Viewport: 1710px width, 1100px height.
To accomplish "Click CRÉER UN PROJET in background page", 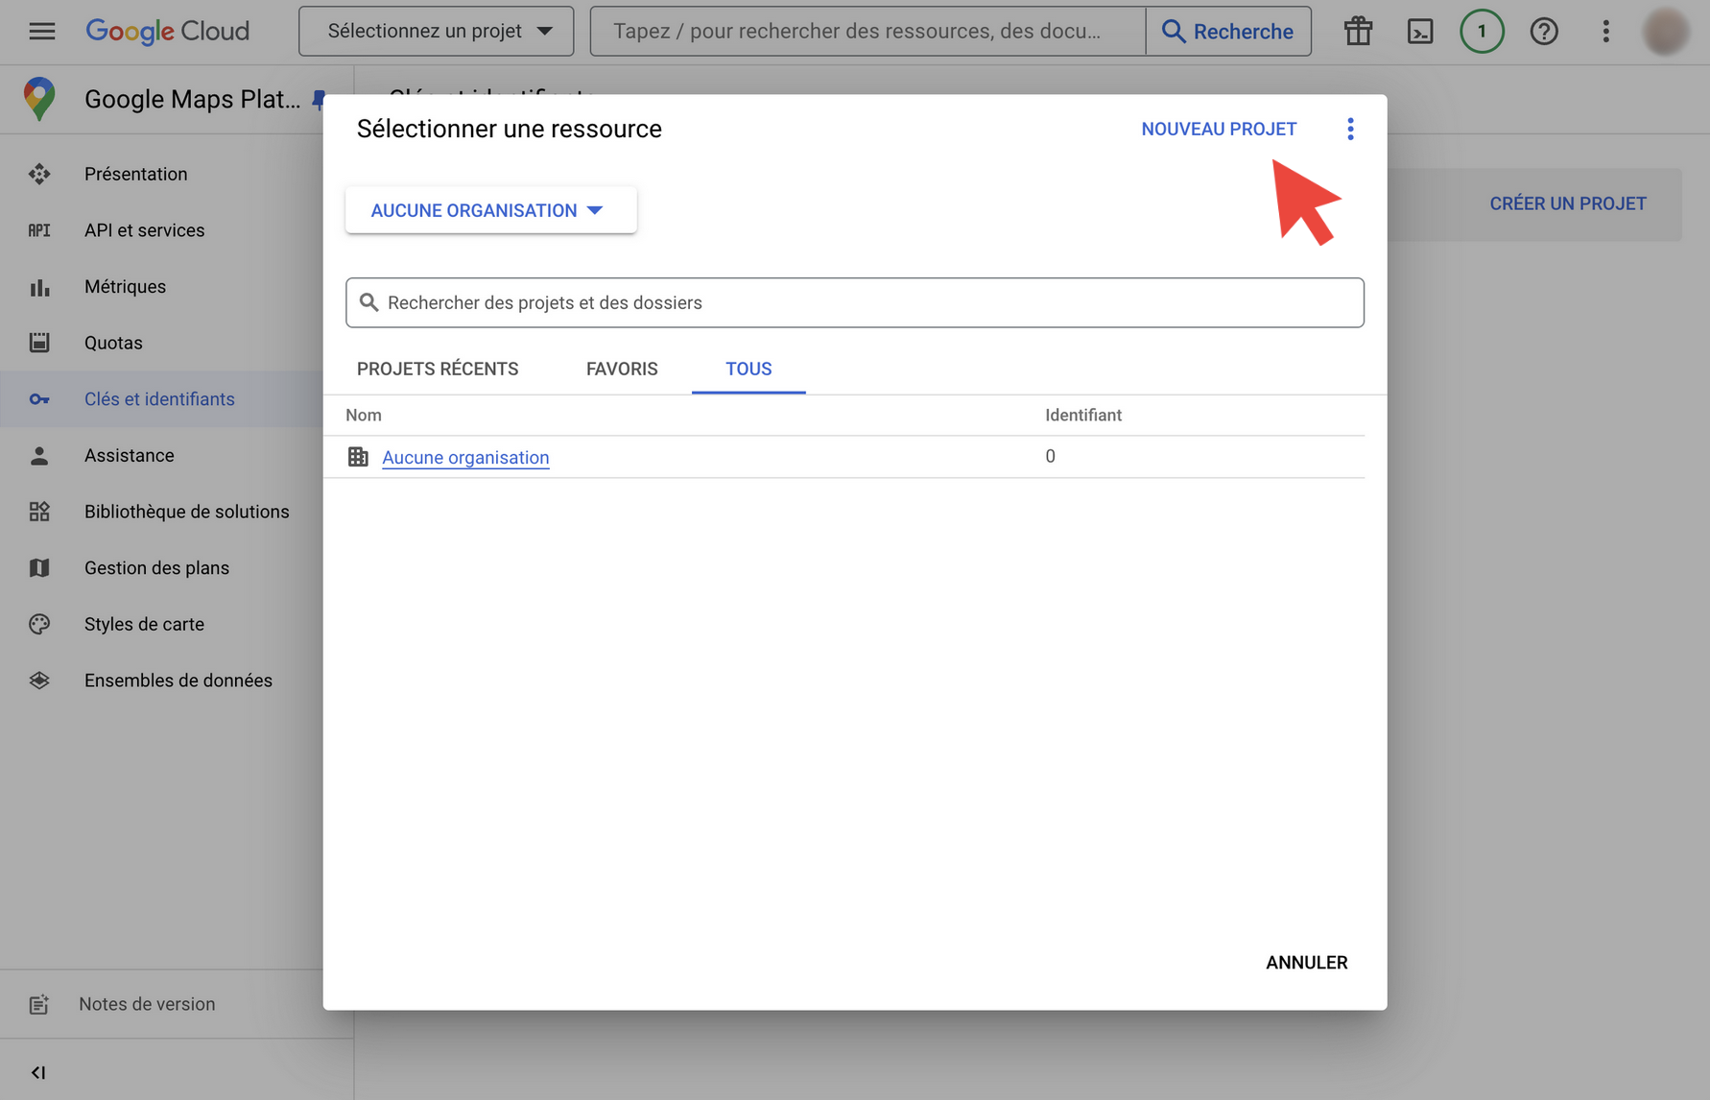I will coord(1567,203).
